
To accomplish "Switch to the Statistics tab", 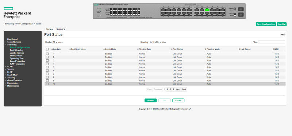I will (x=61, y=29).
